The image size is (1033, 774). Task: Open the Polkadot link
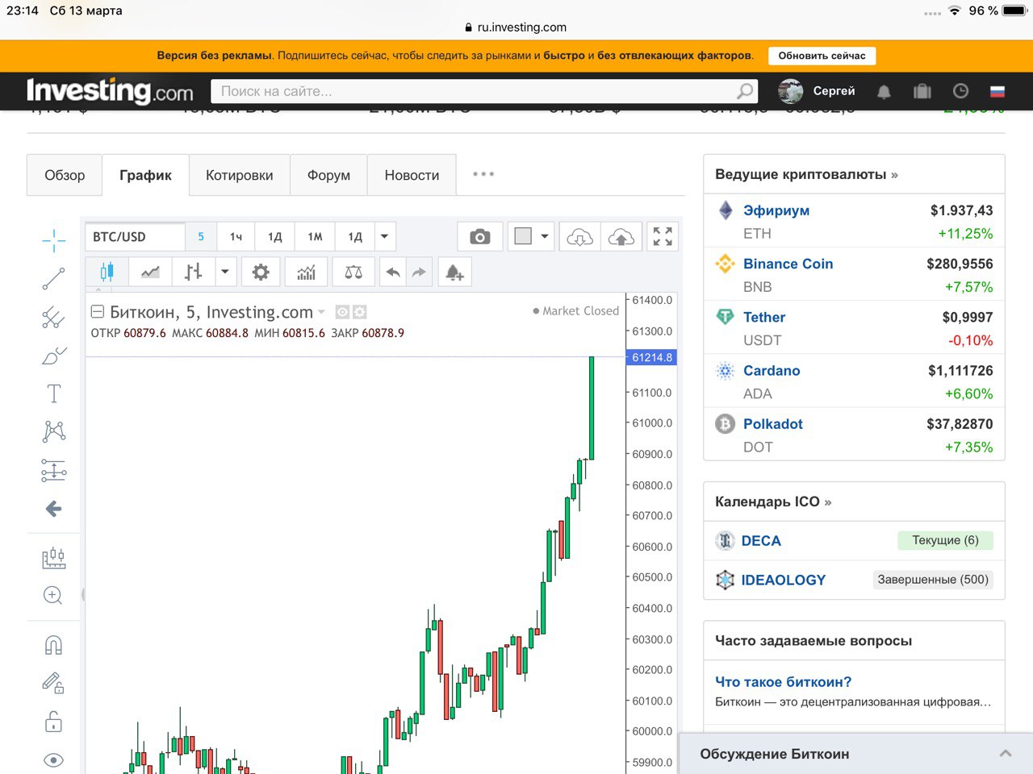[x=773, y=424]
